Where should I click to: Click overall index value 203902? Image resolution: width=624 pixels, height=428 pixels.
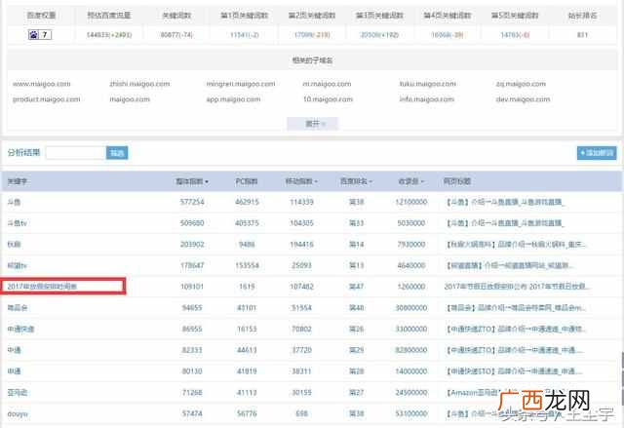pyautogui.click(x=192, y=245)
